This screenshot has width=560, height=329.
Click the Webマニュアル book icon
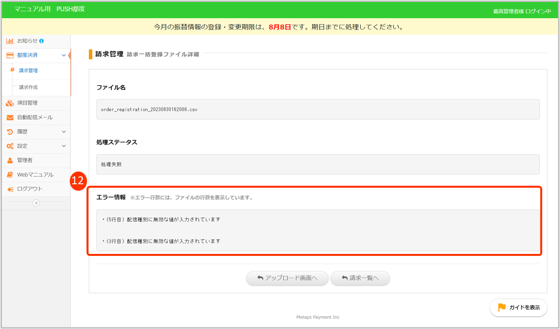pyautogui.click(x=9, y=175)
